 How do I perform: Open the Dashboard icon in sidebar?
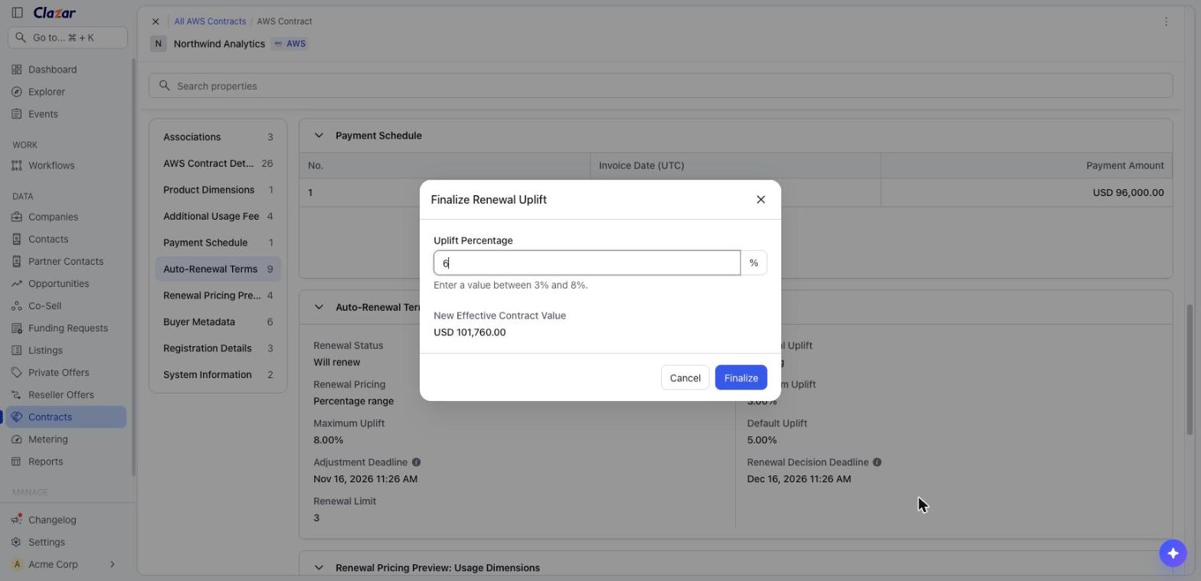click(17, 70)
